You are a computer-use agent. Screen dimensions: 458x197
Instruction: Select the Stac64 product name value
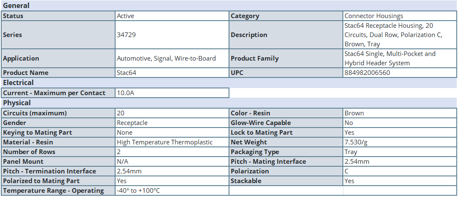(127, 72)
